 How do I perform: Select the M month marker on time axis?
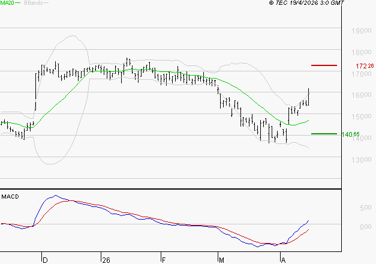point(221,260)
